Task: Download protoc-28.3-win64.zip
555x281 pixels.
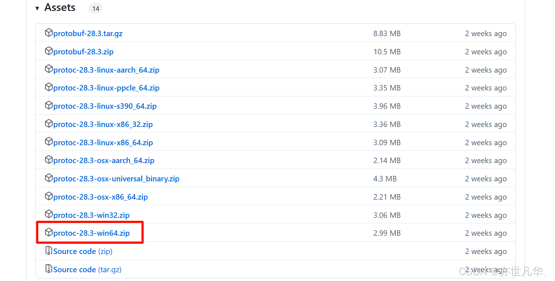Action: [x=92, y=233]
